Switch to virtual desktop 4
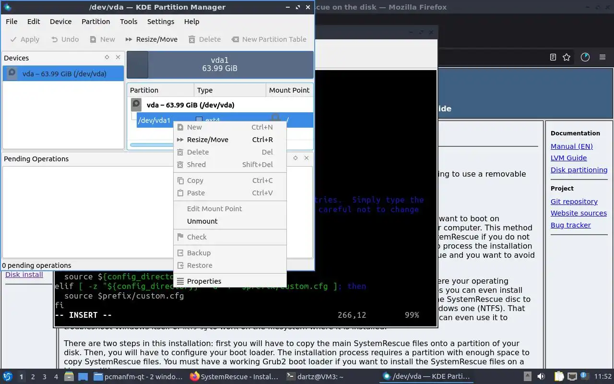 pyautogui.click(x=56, y=377)
